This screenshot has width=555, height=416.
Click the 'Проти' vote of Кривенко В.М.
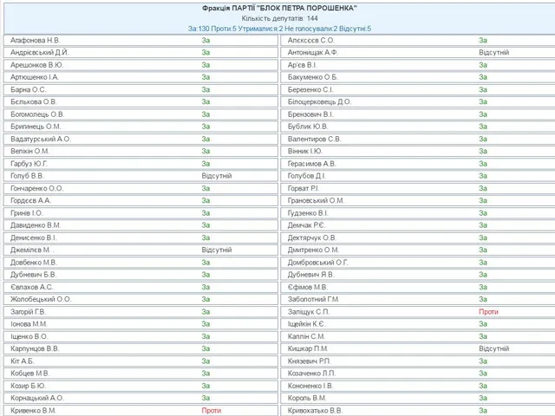(212, 410)
